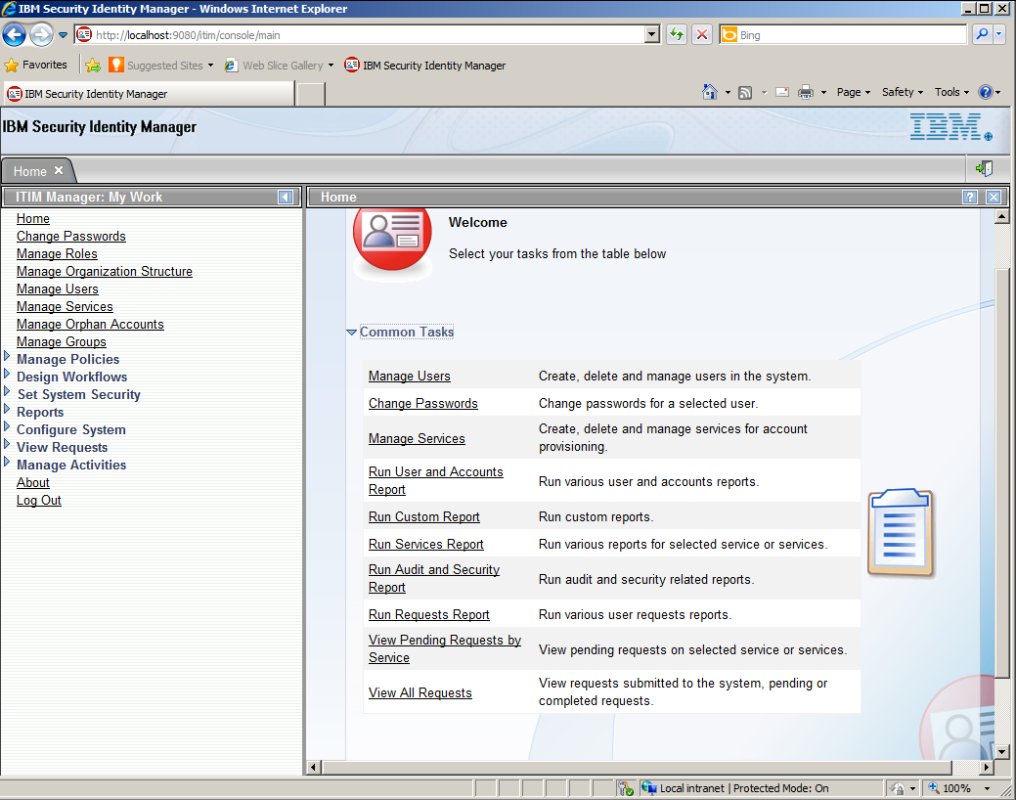
Task: Click horizontal scrollbar left arrow
Action: pyautogui.click(x=314, y=768)
